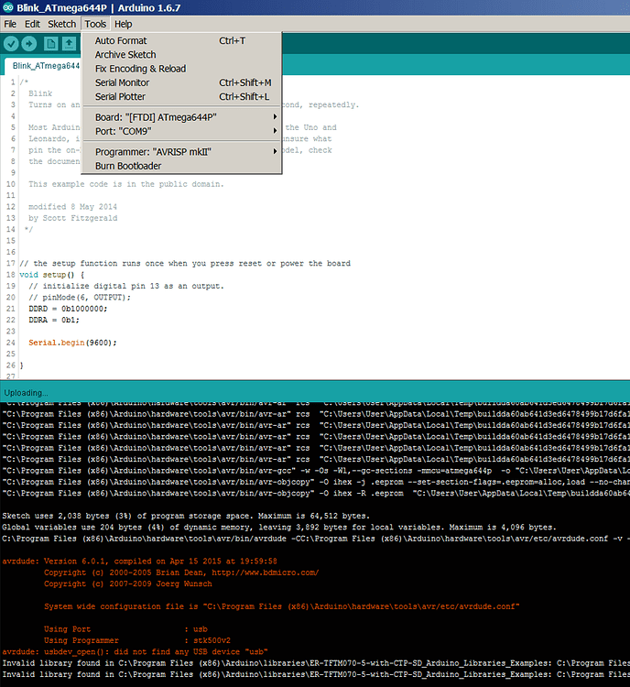Click "by Scott Fitzgerald" comment text
630x687 pixels.
72,218
